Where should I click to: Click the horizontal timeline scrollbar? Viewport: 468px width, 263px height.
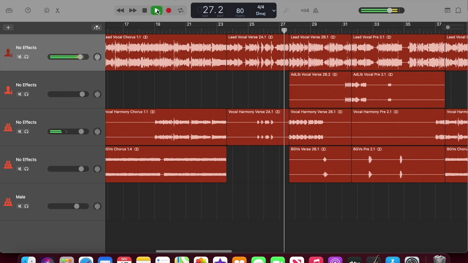point(194,251)
